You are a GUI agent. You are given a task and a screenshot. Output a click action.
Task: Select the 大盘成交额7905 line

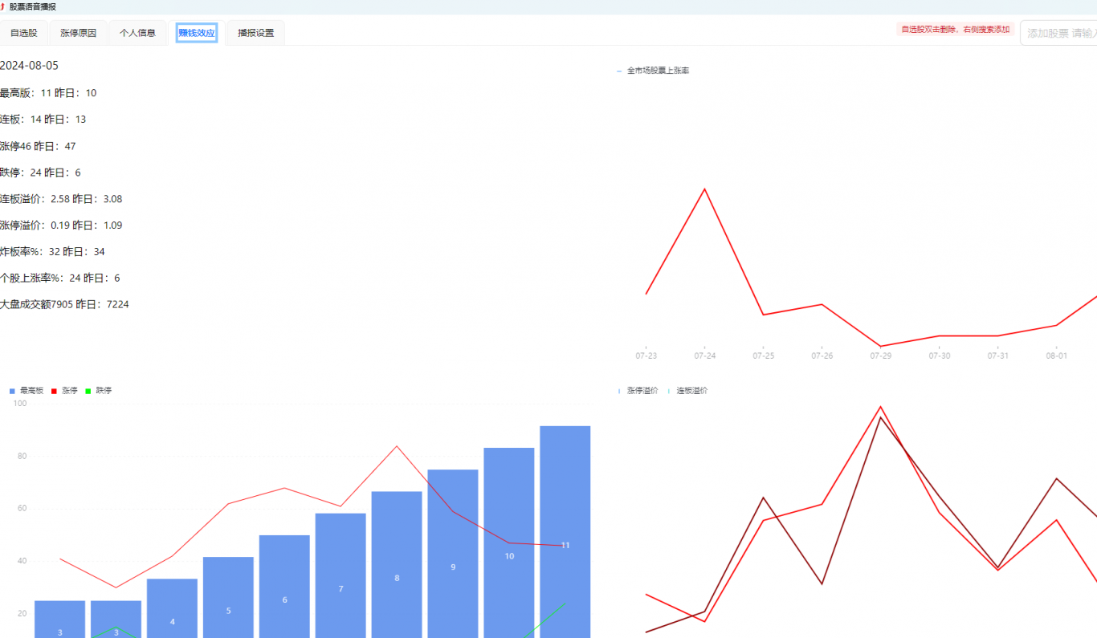64,305
